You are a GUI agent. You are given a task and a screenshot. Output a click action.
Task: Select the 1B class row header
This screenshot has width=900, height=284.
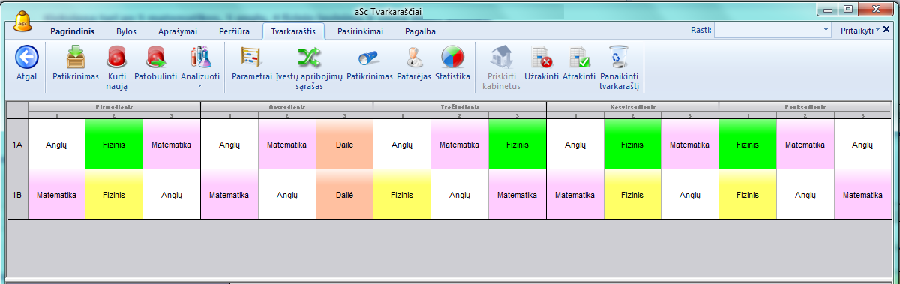click(18, 194)
